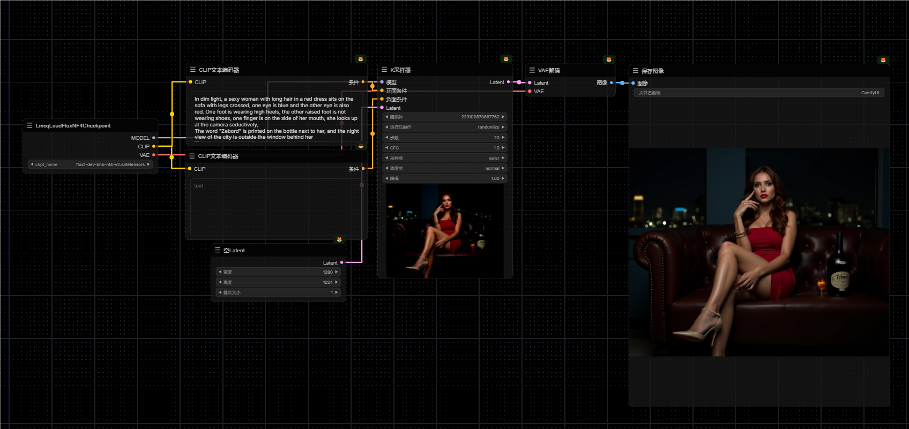The height and width of the screenshot is (429, 909).
Task: Click CLIP input socket of the prompt-filled CLIP文本编码器 node
Action: (x=190, y=82)
